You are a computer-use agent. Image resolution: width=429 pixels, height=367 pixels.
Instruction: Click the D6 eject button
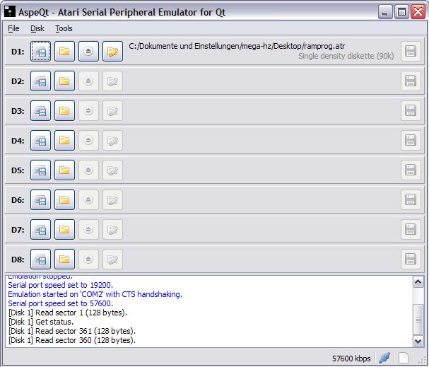coord(88,200)
